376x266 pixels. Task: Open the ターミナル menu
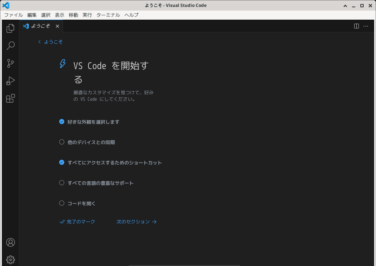click(108, 15)
